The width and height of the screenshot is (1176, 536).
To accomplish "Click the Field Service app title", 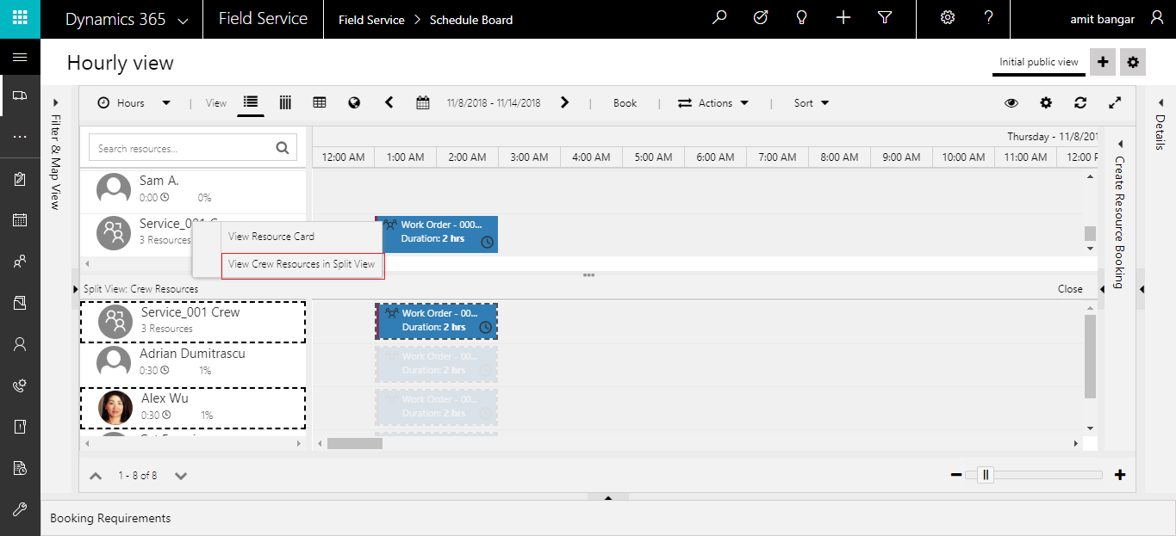I will tap(263, 19).
